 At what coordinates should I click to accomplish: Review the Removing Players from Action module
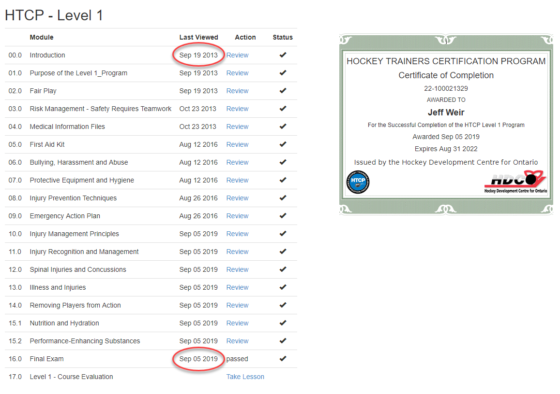click(x=237, y=305)
